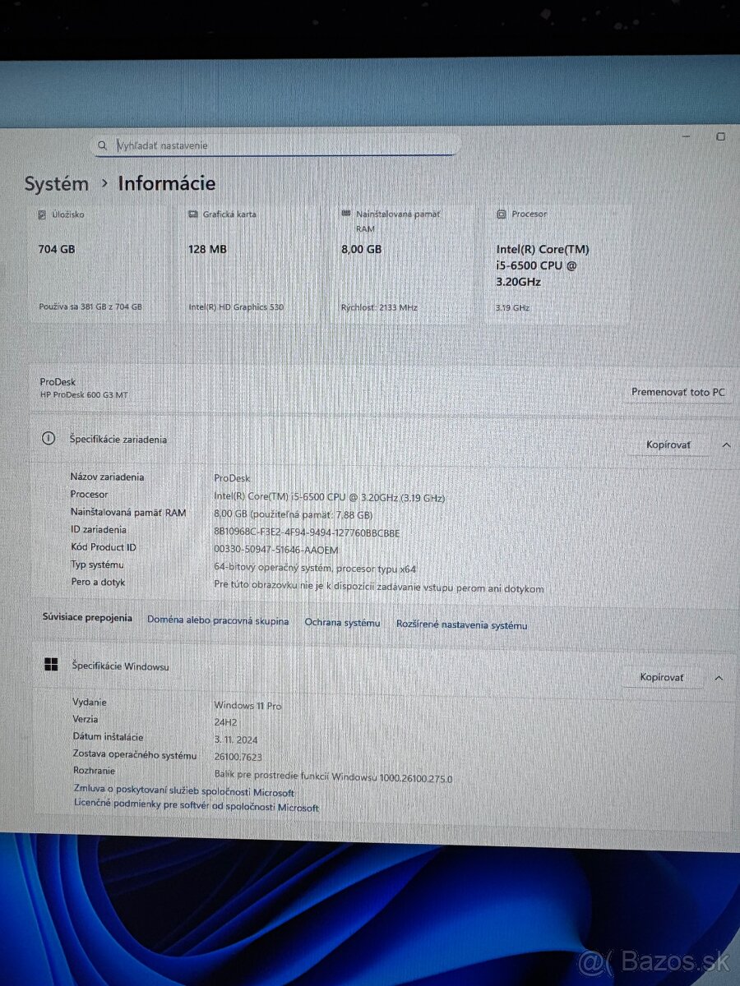Click the search magnifier icon
This screenshot has width=740, height=986.
pos(103,145)
